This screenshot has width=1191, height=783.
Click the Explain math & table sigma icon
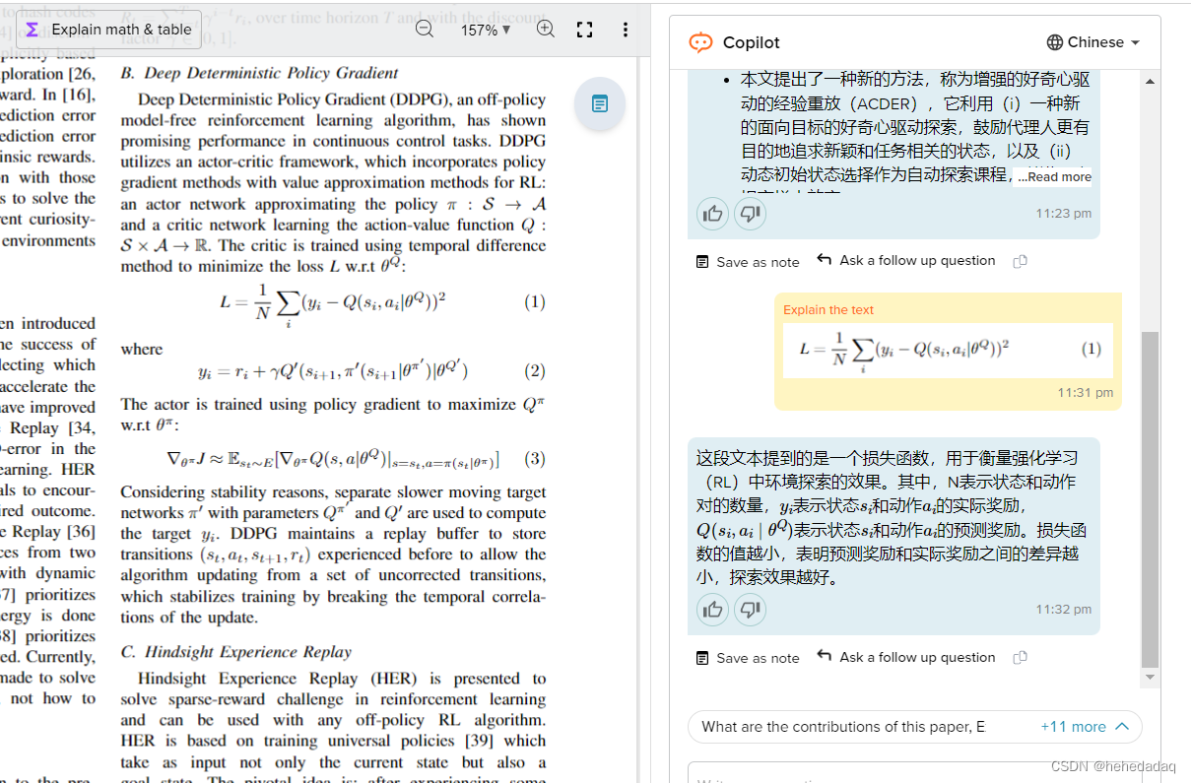[33, 30]
